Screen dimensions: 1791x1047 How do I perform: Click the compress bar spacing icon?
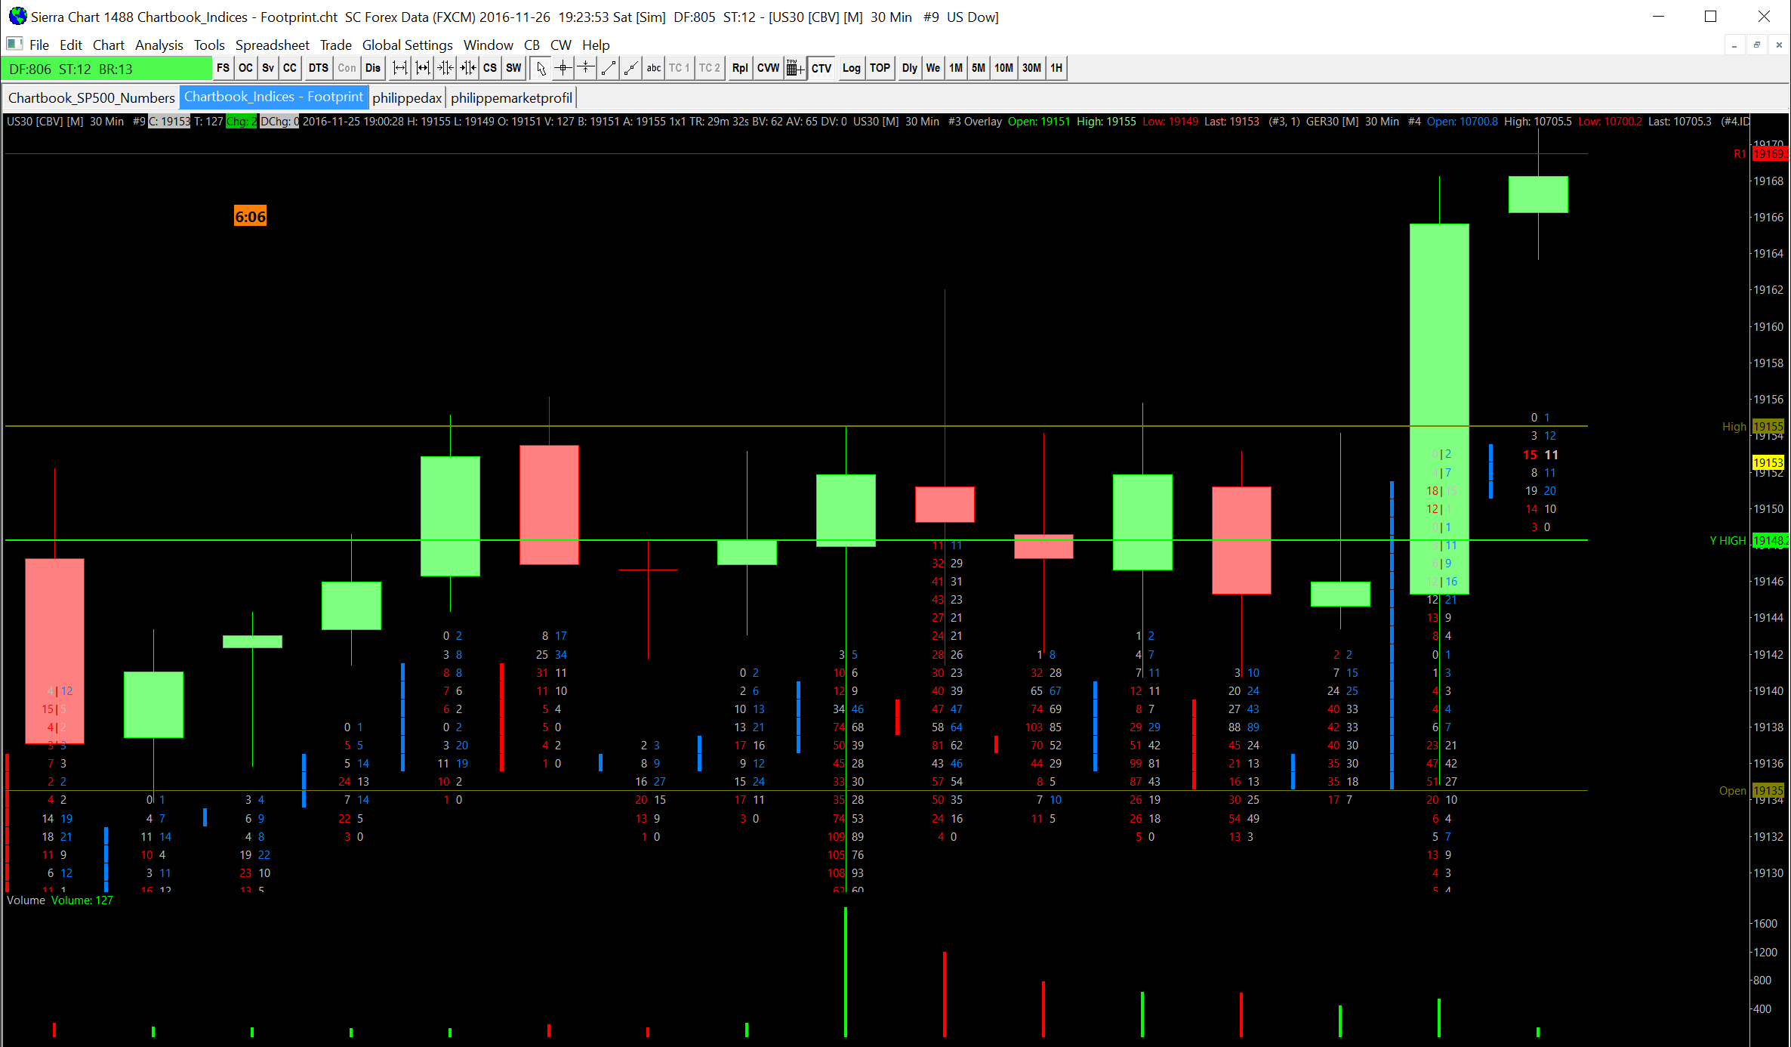click(445, 68)
